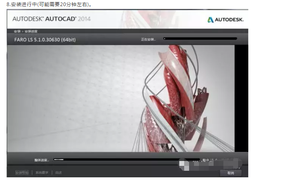Click the 取消 (Cancel) button
This screenshot has height=181, width=301.
click(231, 173)
